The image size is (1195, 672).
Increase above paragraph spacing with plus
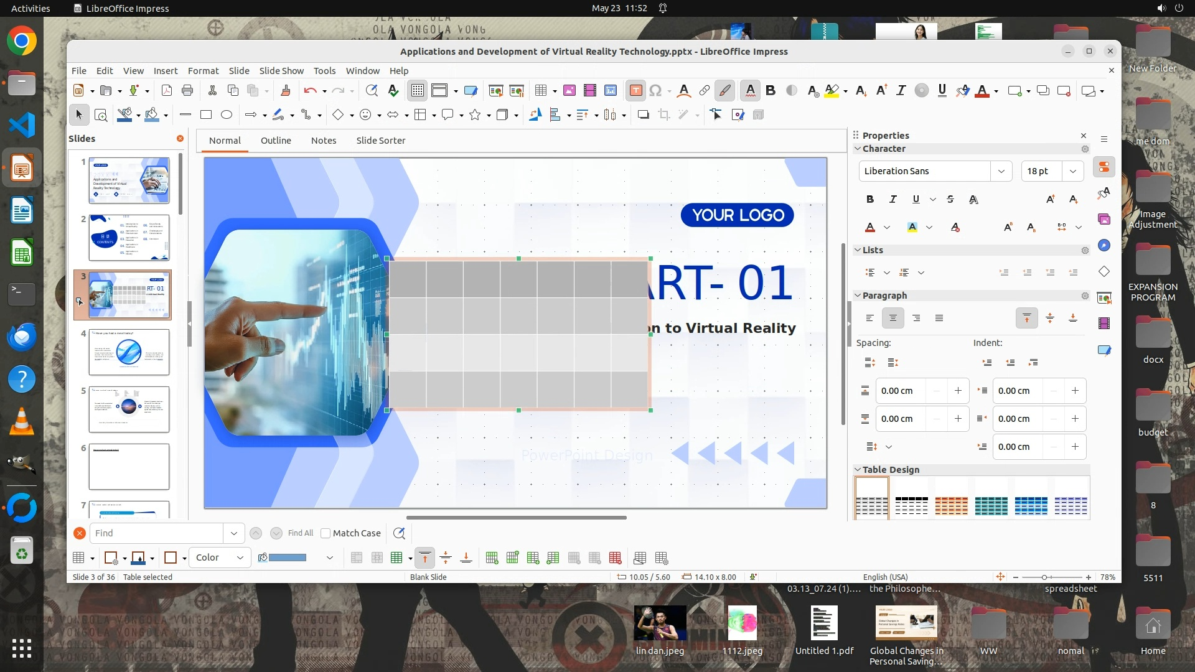(x=958, y=391)
